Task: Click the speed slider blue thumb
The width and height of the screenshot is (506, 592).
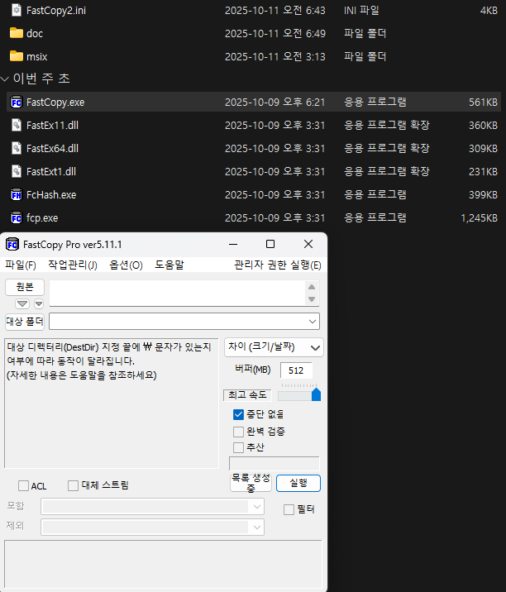Action: click(x=316, y=394)
